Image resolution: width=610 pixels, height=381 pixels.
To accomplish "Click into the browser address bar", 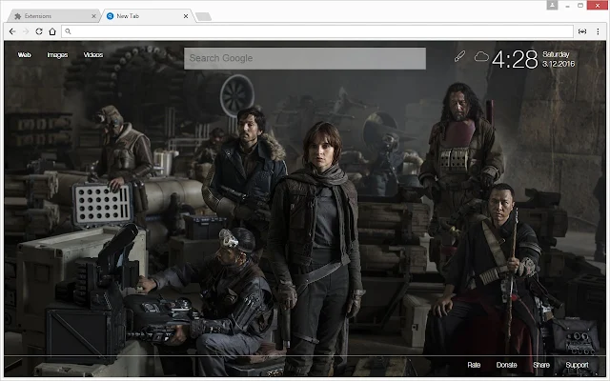I will click(x=317, y=31).
